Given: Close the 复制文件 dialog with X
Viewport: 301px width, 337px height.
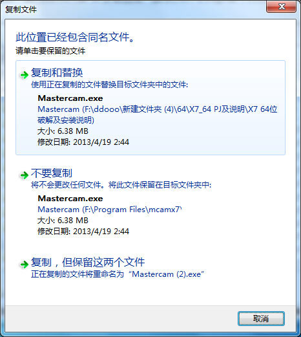Looking at the screenshot, I should 282,6.
